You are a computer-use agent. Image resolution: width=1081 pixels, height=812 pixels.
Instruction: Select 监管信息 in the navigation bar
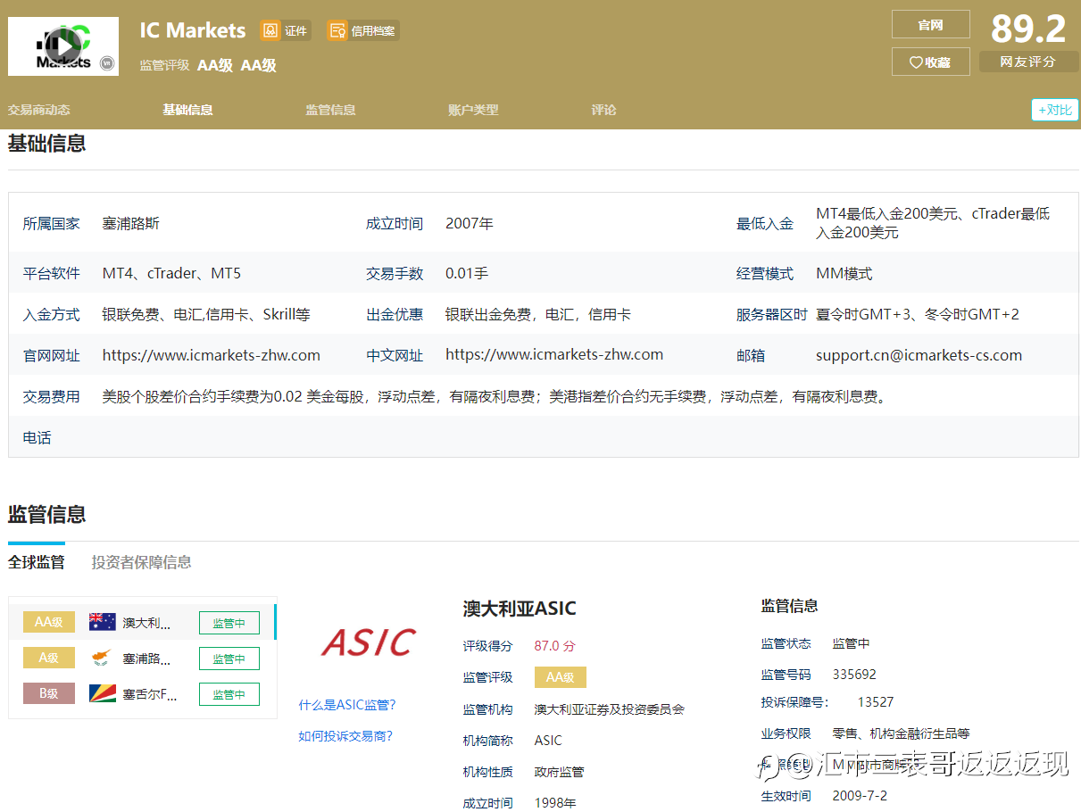pyautogui.click(x=330, y=110)
